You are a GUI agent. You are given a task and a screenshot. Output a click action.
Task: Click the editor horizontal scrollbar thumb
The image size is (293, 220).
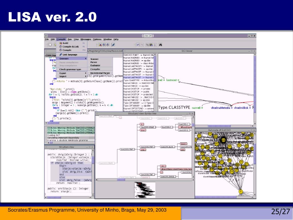click(x=53, y=123)
